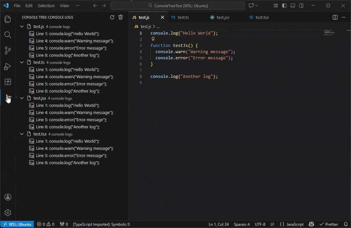Collapse the test.jsx tree node
The height and width of the screenshot is (228, 351).
pyautogui.click(x=22, y=98)
